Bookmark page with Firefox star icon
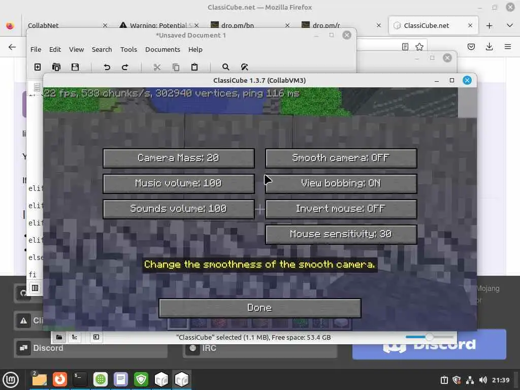520x390 pixels. coord(419,47)
